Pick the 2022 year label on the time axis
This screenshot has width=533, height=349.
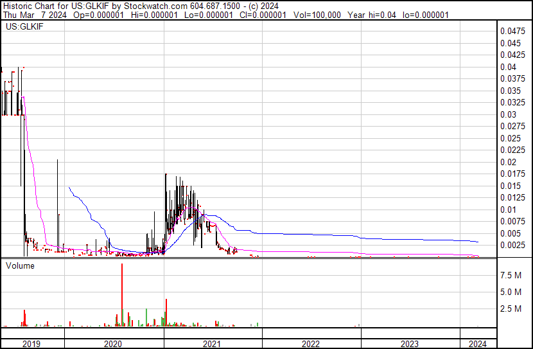[x=311, y=344]
